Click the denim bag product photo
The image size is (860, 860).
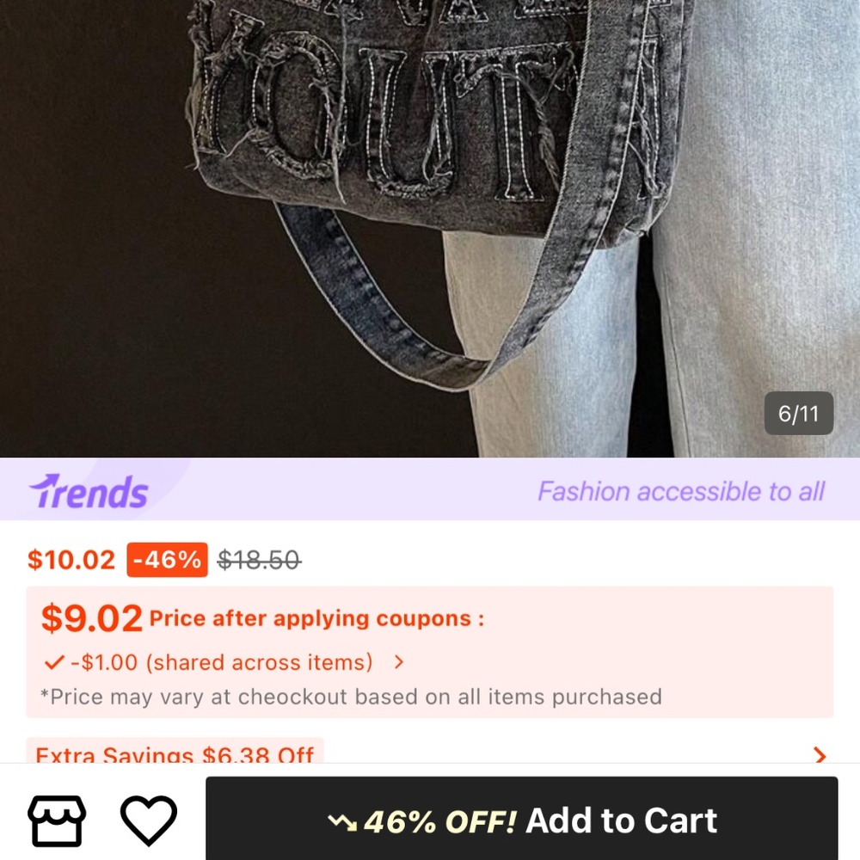click(430, 228)
